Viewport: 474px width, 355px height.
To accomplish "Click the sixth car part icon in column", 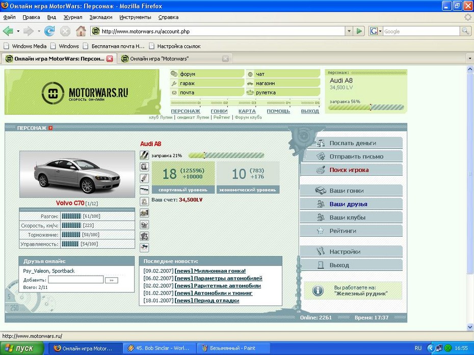I will point(144,213).
